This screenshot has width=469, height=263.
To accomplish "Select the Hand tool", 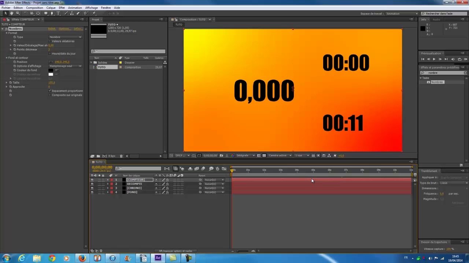I will [x=12, y=13].
